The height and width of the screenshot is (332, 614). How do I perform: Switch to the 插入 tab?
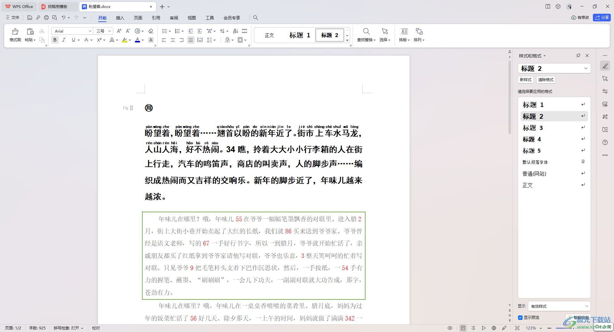120,18
